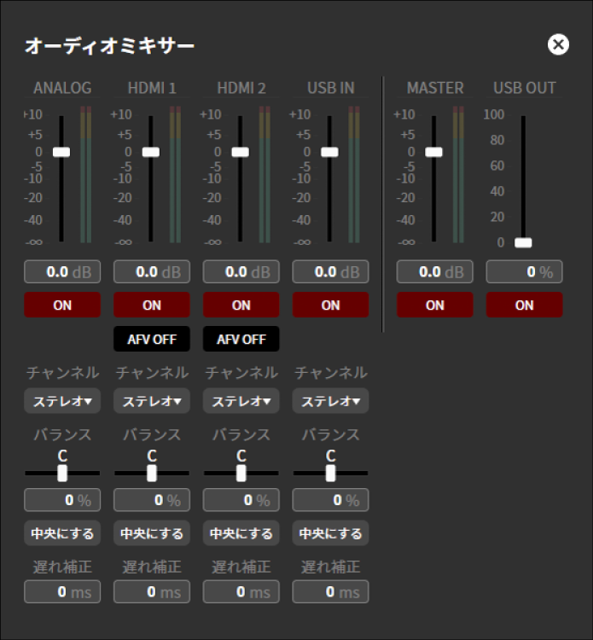This screenshot has width=593, height=640.
Task: Toggle the USB IN channel ON button
Action: (330, 305)
